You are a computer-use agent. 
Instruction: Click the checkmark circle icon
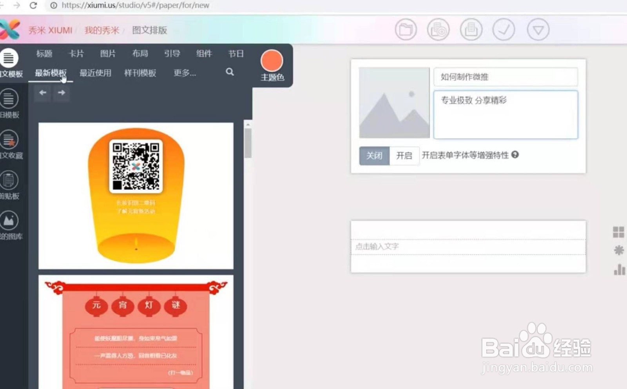tap(504, 29)
